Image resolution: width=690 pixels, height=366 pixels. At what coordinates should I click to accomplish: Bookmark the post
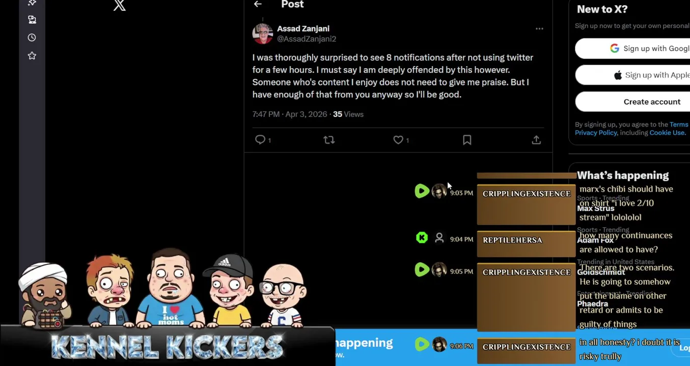[467, 140]
